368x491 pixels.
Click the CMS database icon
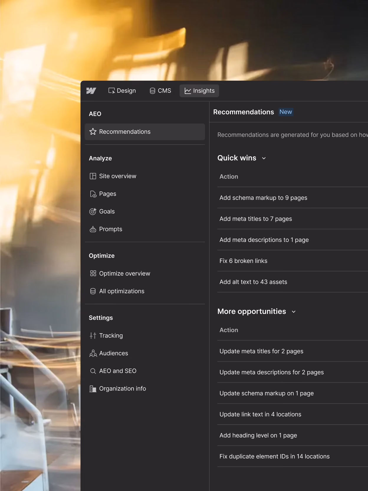(x=152, y=91)
